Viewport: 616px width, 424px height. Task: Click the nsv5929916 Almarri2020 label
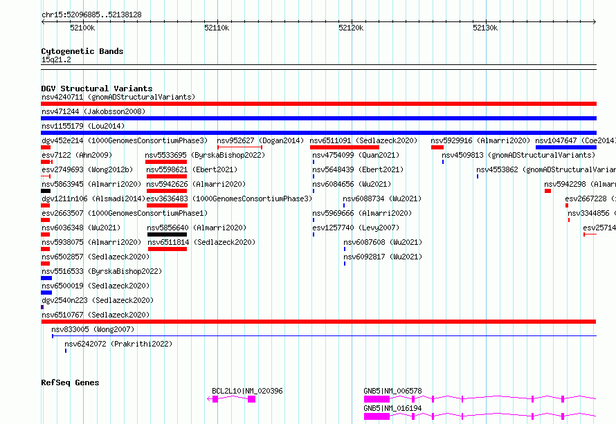click(480, 140)
